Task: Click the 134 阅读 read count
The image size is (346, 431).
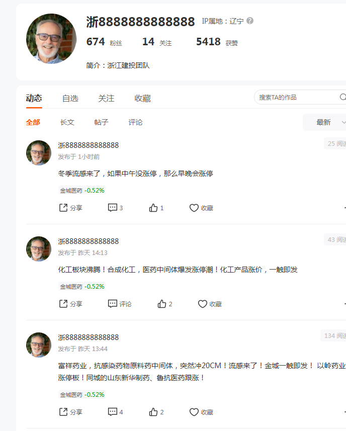Action: coord(333,335)
